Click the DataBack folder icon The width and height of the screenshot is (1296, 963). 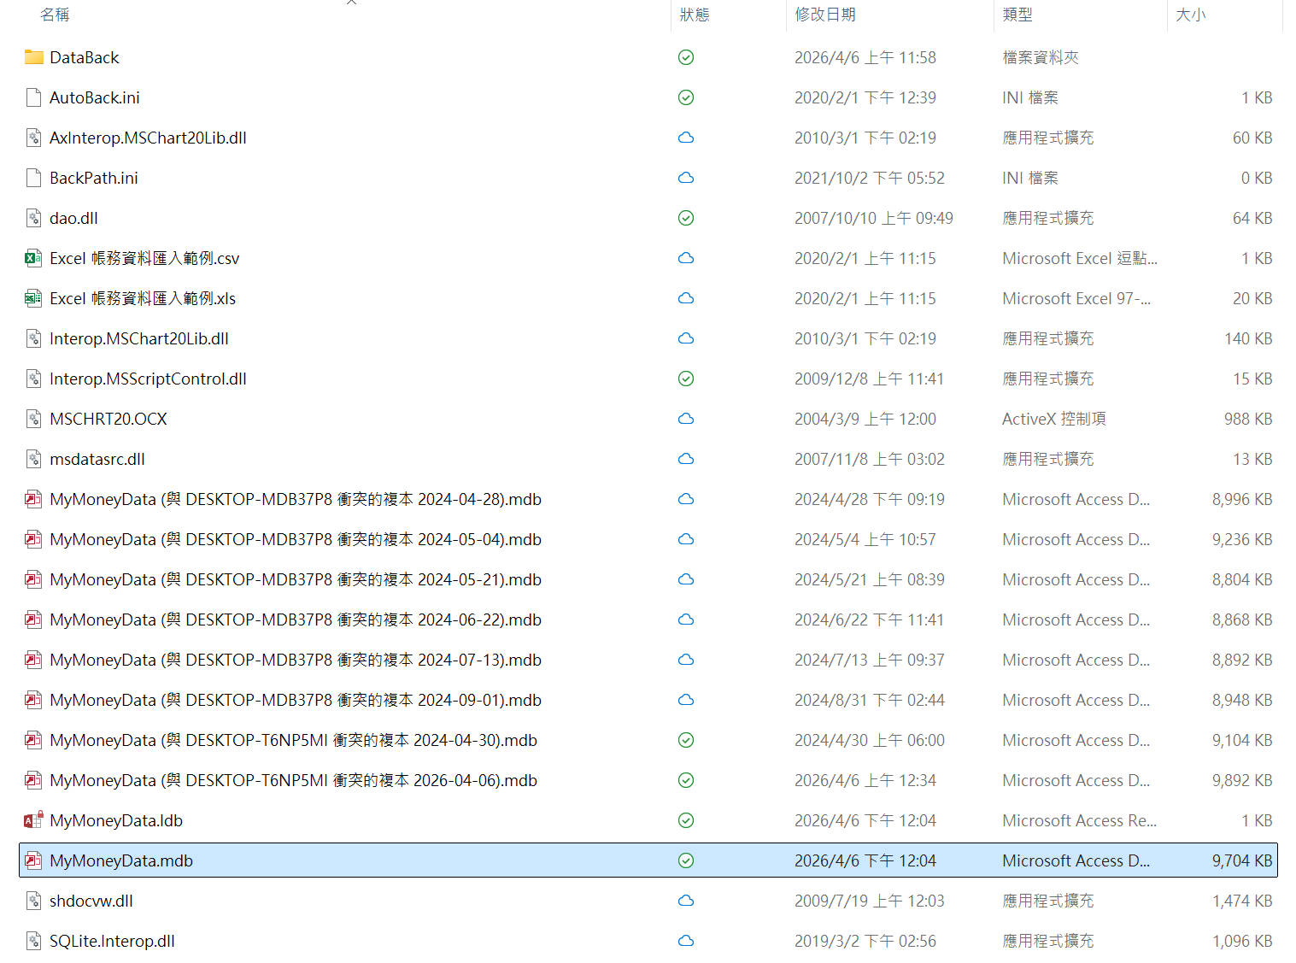click(34, 57)
